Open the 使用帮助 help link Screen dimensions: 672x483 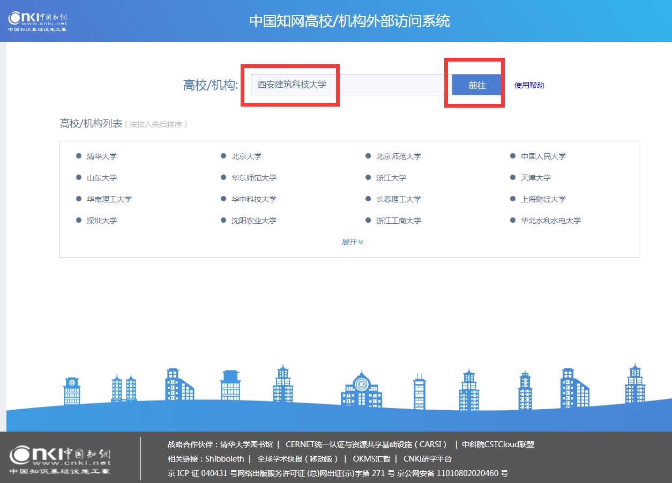click(x=529, y=85)
